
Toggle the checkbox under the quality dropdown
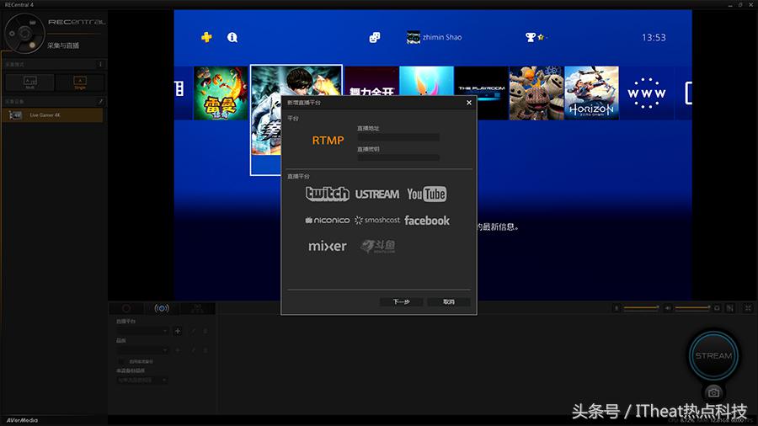click(120, 361)
